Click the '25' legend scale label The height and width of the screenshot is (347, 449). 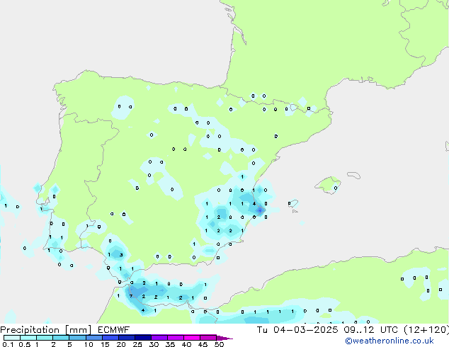pos(137,344)
